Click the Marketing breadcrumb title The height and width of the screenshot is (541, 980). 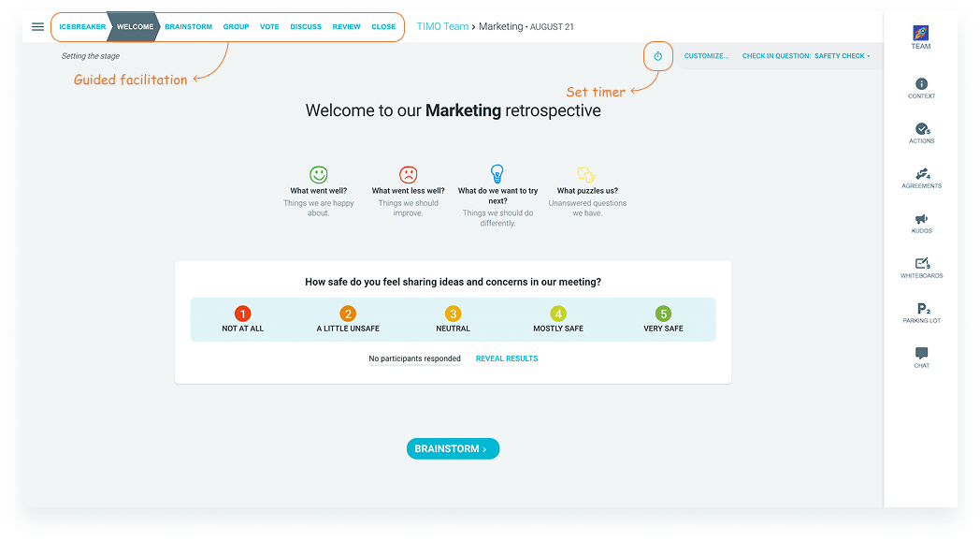(500, 26)
